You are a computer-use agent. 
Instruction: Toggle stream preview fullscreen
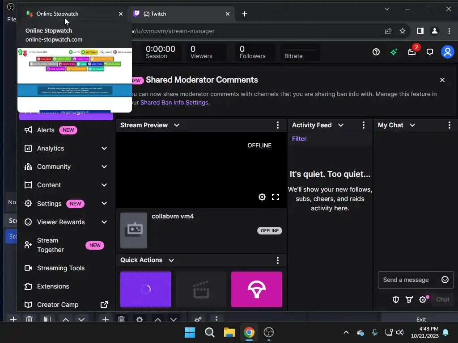276,197
